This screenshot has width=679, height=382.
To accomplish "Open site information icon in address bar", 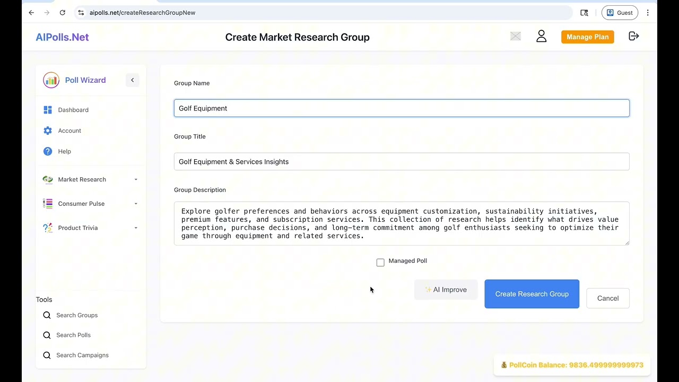I will tap(81, 13).
